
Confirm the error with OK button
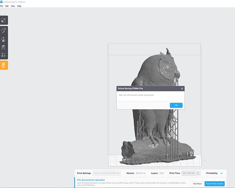point(176,105)
